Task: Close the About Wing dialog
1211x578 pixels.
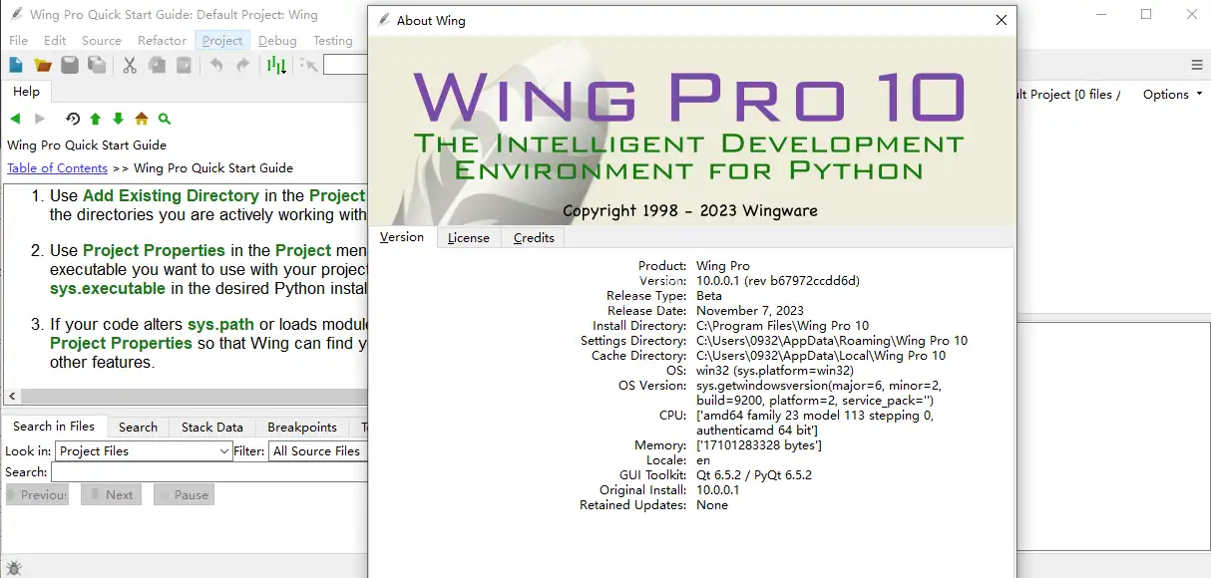Action: 1002,20
